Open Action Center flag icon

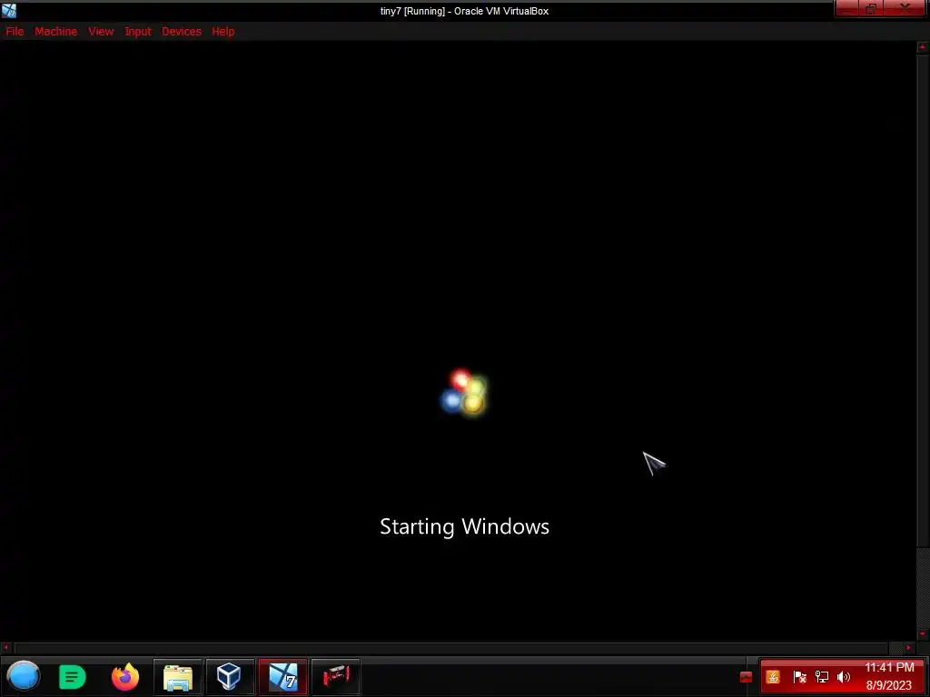[x=799, y=677]
